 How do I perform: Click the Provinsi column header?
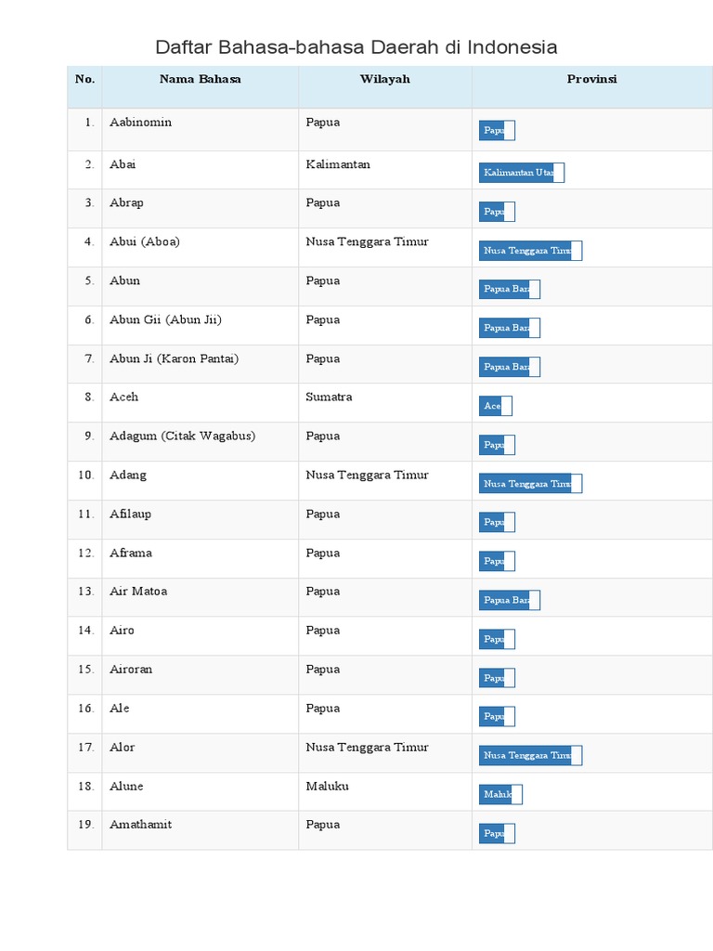591,79
